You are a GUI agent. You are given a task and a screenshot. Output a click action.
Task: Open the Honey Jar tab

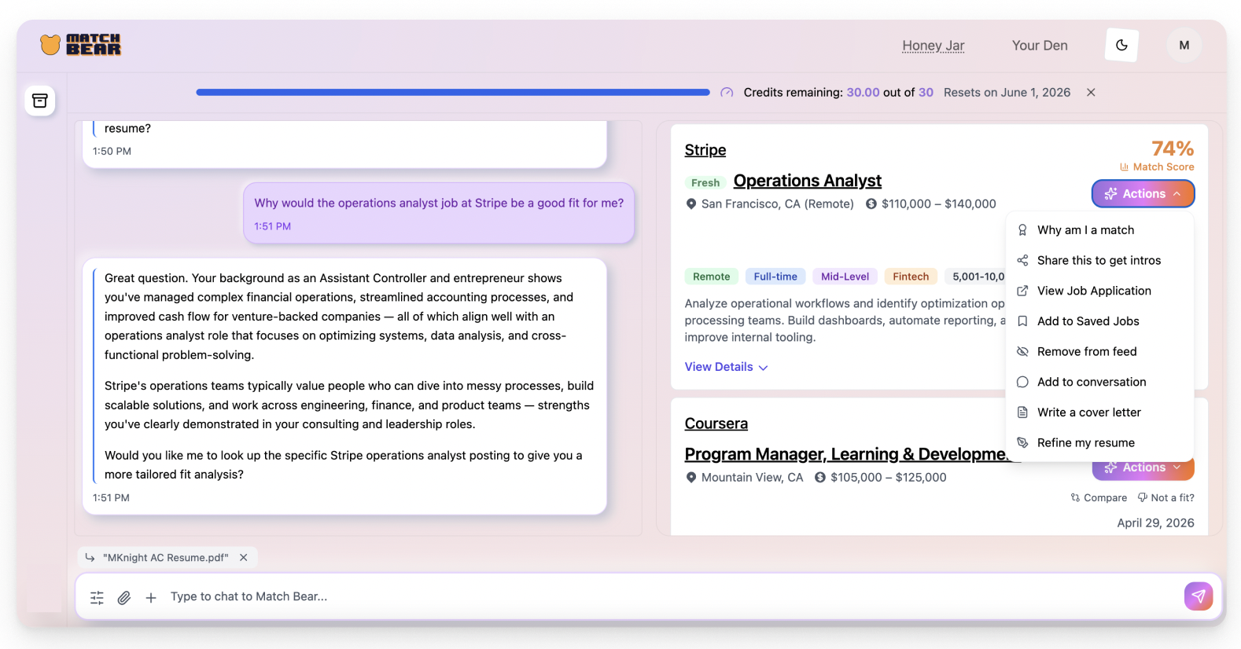pos(933,46)
